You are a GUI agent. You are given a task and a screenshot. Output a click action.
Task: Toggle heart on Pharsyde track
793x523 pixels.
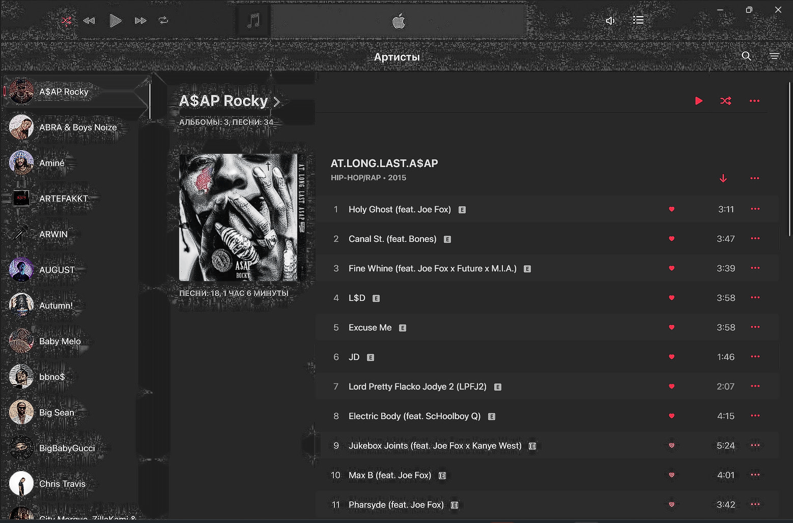tap(671, 505)
